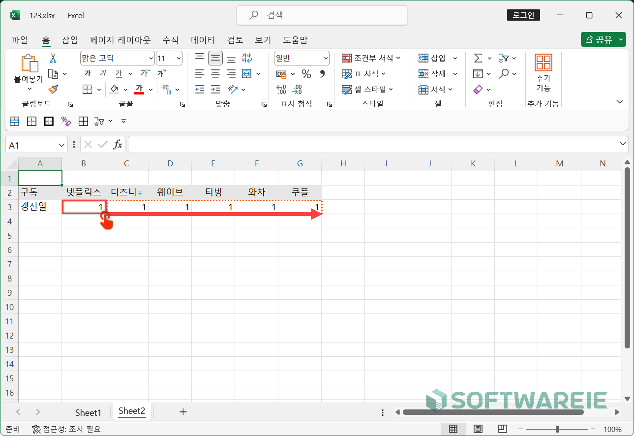The height and width of the screenshot is (436, 634).
Task: Apply cell borders using the borders icon
Action: pyautogui.click(x=88, y=89)
